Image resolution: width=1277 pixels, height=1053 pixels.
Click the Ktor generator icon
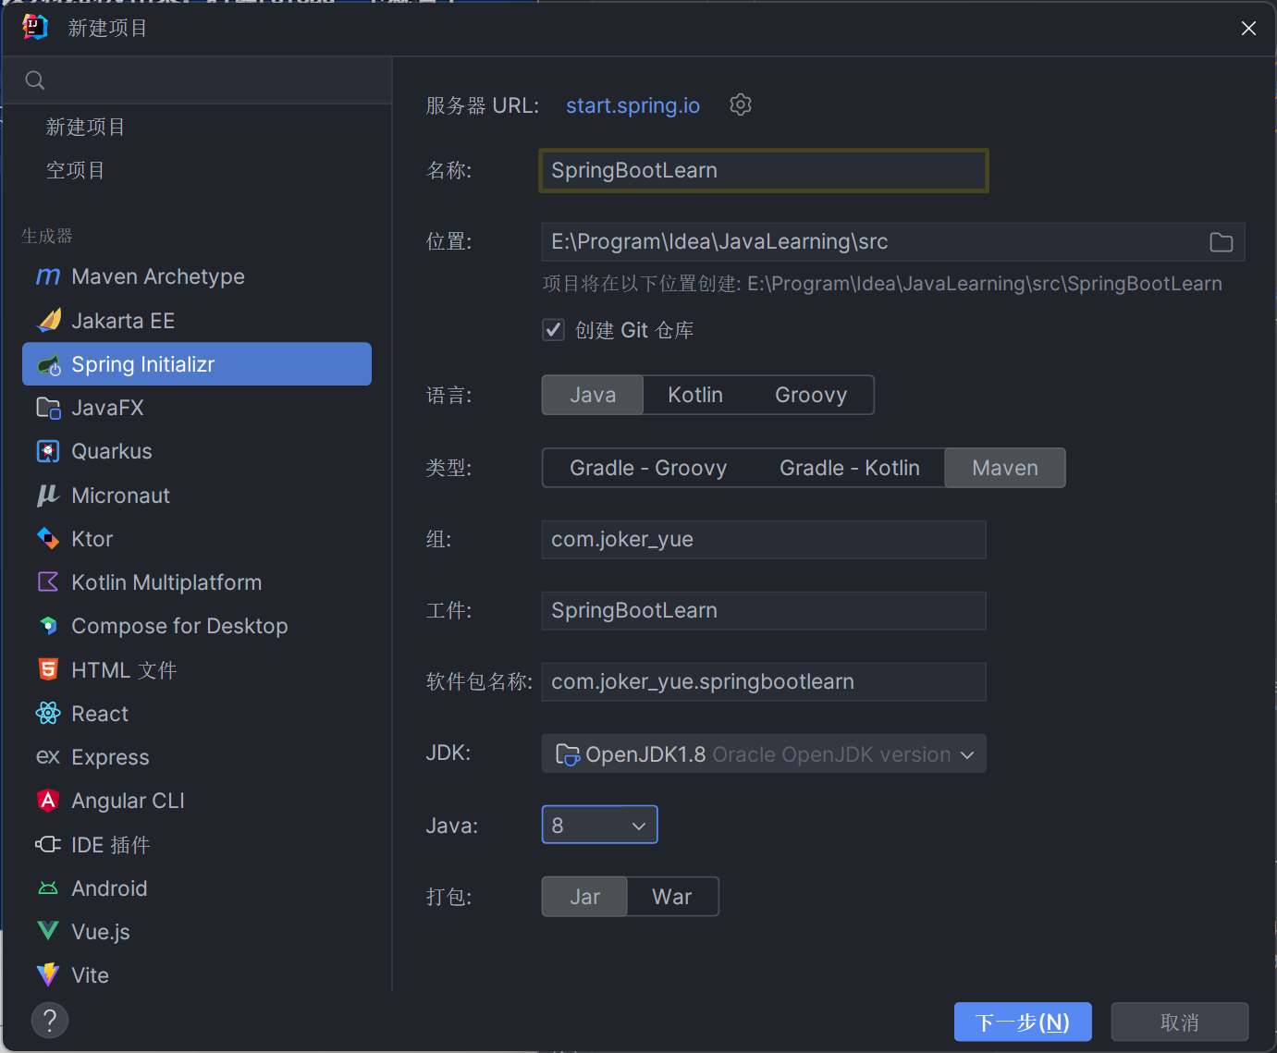tap(48, 538)
